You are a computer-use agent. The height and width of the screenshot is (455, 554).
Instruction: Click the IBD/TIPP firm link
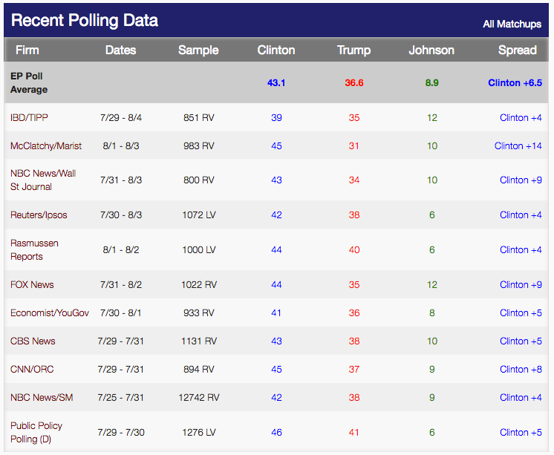(29, 118)
